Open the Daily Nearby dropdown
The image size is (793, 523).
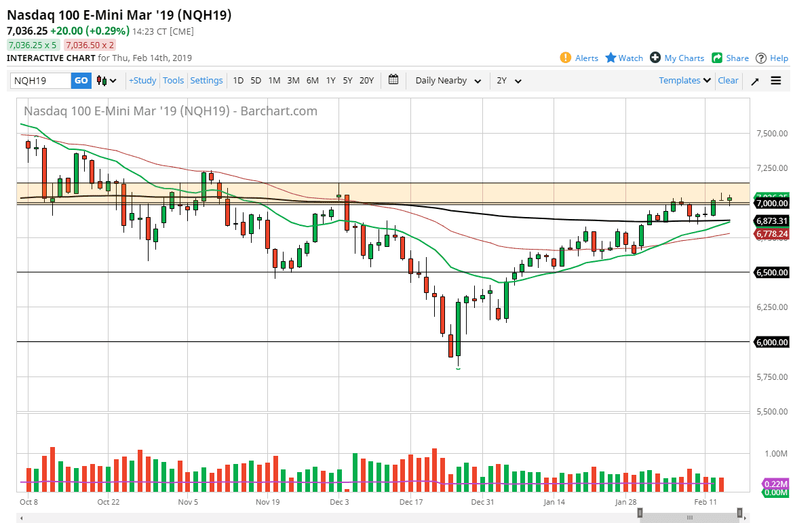[x=447, y=80]
